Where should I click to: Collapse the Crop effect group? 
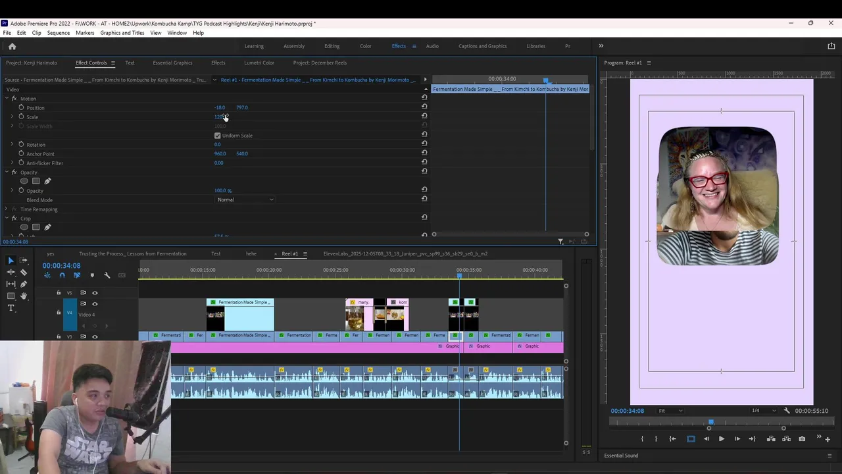(6, 218)
